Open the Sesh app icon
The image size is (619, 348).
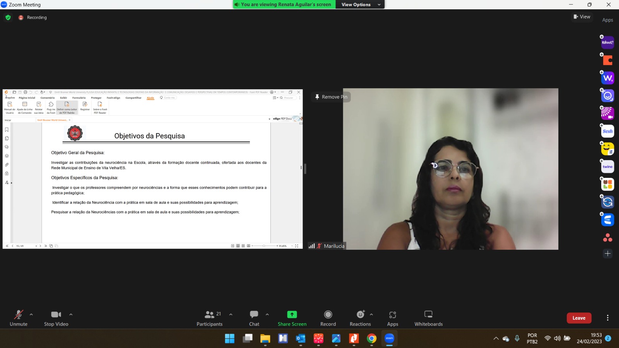click(x=607, y=131)
